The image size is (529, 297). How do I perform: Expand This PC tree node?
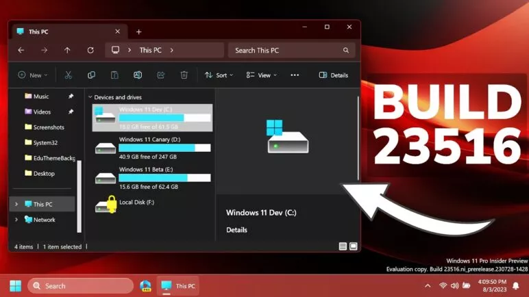pos(16,204)
